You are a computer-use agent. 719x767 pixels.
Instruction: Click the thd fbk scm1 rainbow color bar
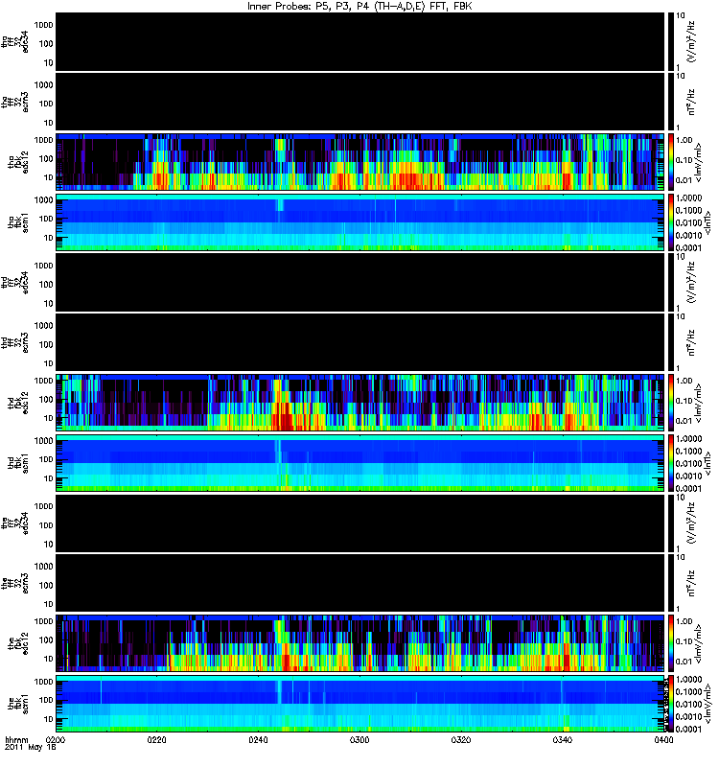pos(670,462)
